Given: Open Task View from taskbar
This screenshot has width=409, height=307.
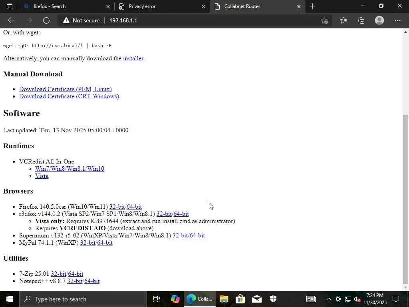Looking at the screenshot, I should pos(156,299).
